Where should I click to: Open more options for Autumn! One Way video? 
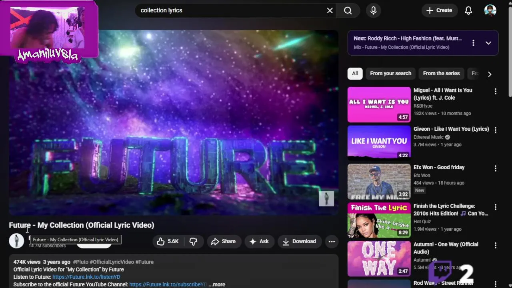(x=495, y=245)
